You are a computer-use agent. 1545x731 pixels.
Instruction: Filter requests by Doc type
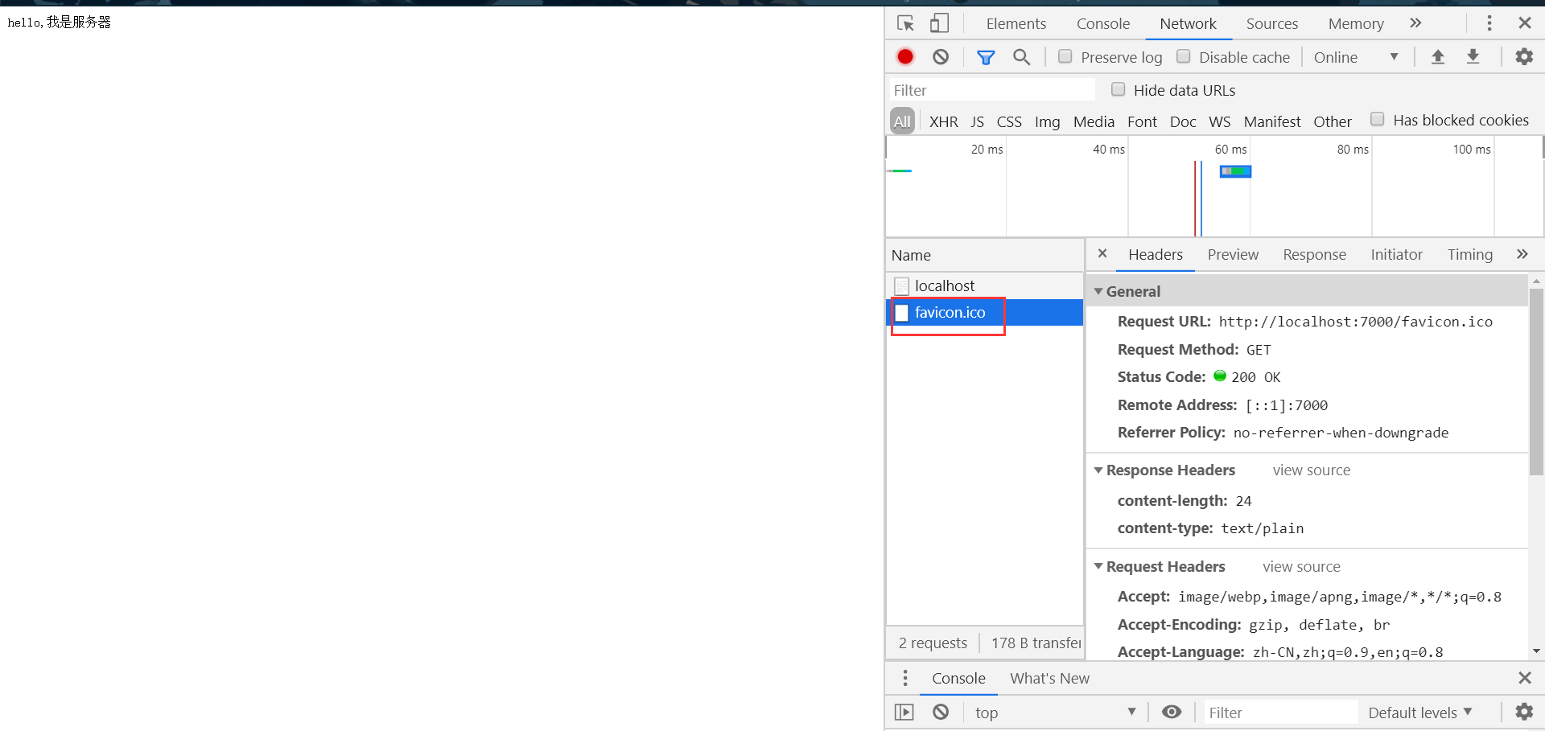(x=1183, y=121)
